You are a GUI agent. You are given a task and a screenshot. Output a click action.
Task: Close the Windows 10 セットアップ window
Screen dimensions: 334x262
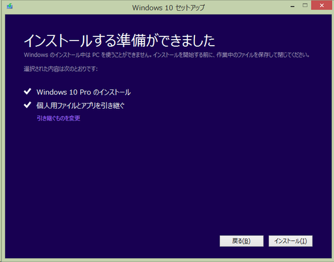[322, 6]
